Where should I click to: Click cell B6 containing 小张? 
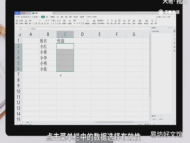click(48, 69)
